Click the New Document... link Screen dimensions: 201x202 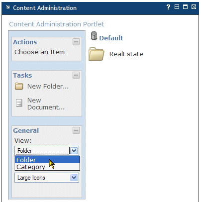46,103
